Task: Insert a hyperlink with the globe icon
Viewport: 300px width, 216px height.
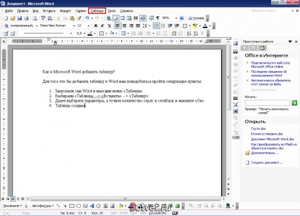Action: (109, 18)
